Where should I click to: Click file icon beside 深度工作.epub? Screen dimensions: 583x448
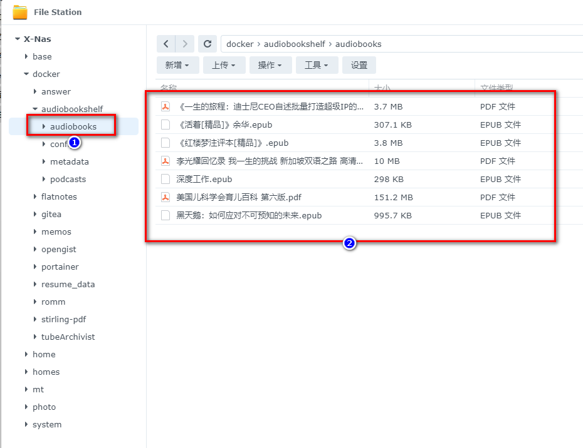pyautogui.click(x=165, y=180)
